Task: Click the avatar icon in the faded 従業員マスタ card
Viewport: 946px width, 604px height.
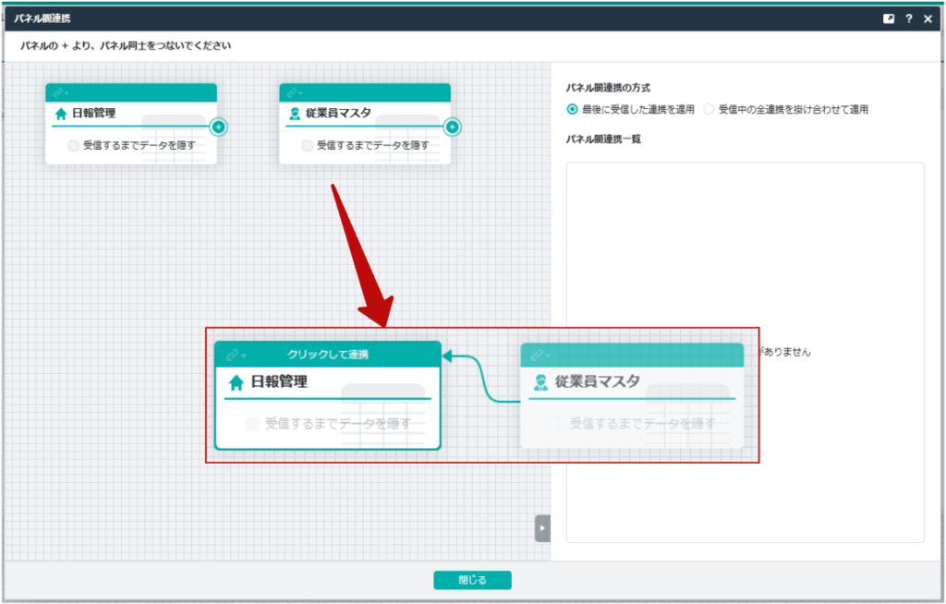Action: coord(541,382)
